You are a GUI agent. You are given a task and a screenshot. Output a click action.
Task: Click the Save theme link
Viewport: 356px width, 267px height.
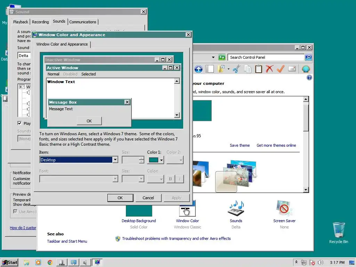(240, 145)
